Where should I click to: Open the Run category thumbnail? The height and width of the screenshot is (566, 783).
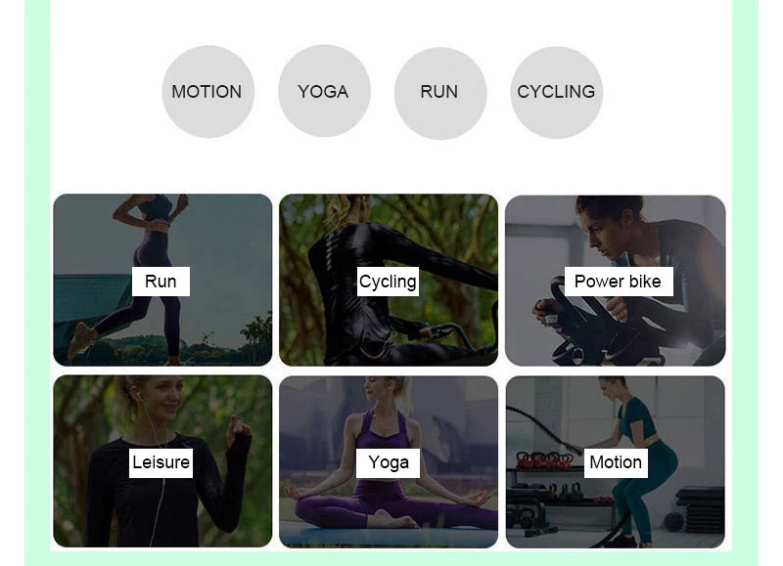pyautogui.click(x=162, y=280)
